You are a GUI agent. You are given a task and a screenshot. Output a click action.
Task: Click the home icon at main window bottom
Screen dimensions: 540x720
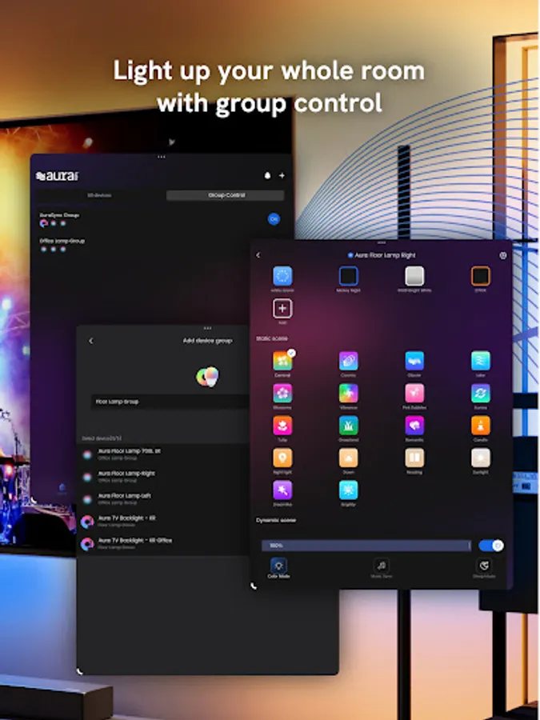[62, 489]
